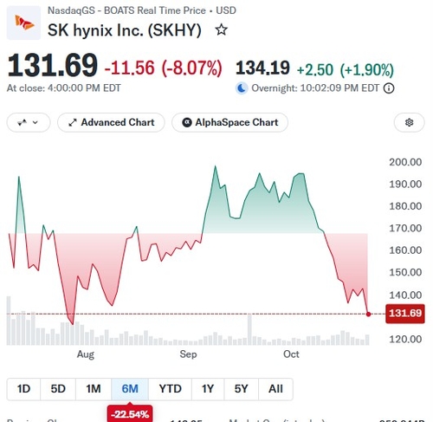Screen dimensions: 433x422
Task: Select the 5D time range
Action: pos(58,389)
